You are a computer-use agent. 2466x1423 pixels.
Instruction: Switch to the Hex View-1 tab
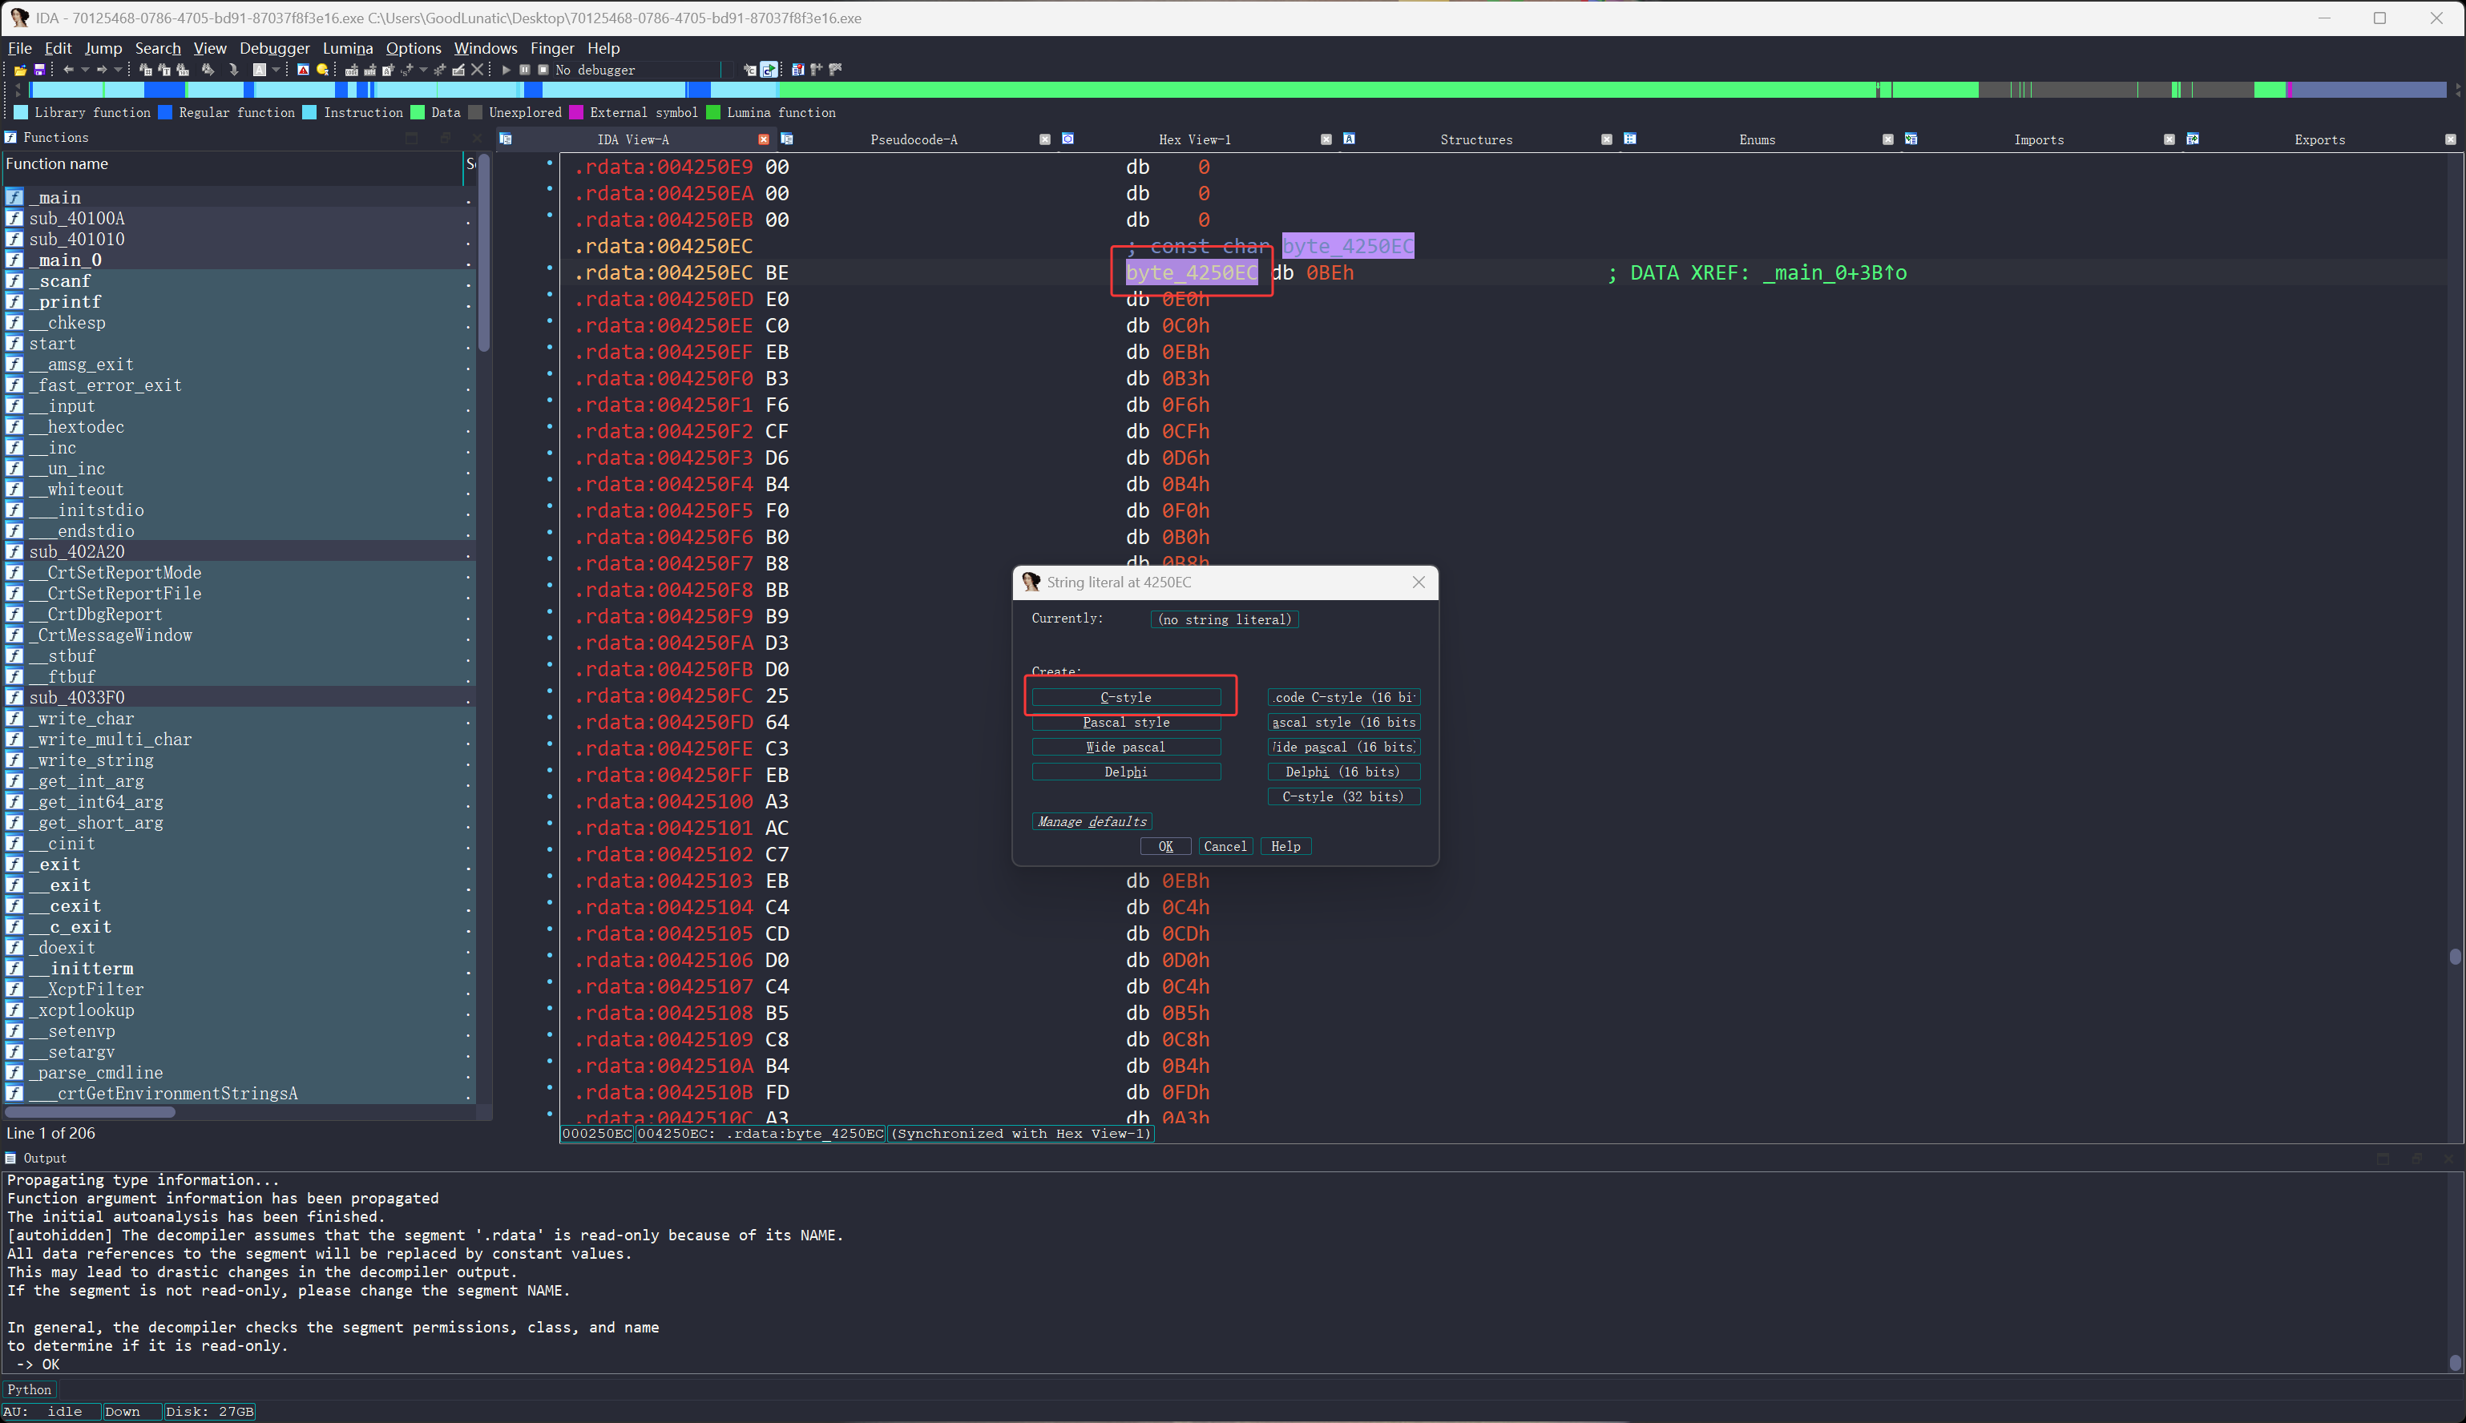point(1194,139)
